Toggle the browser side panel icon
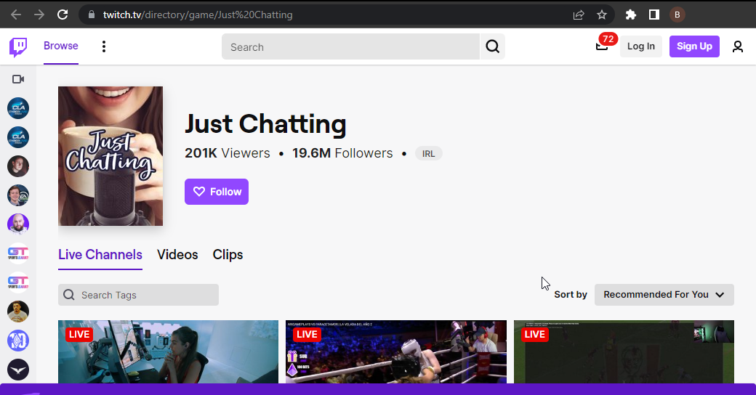Screen dimensions: 756x395 (654, 15)
